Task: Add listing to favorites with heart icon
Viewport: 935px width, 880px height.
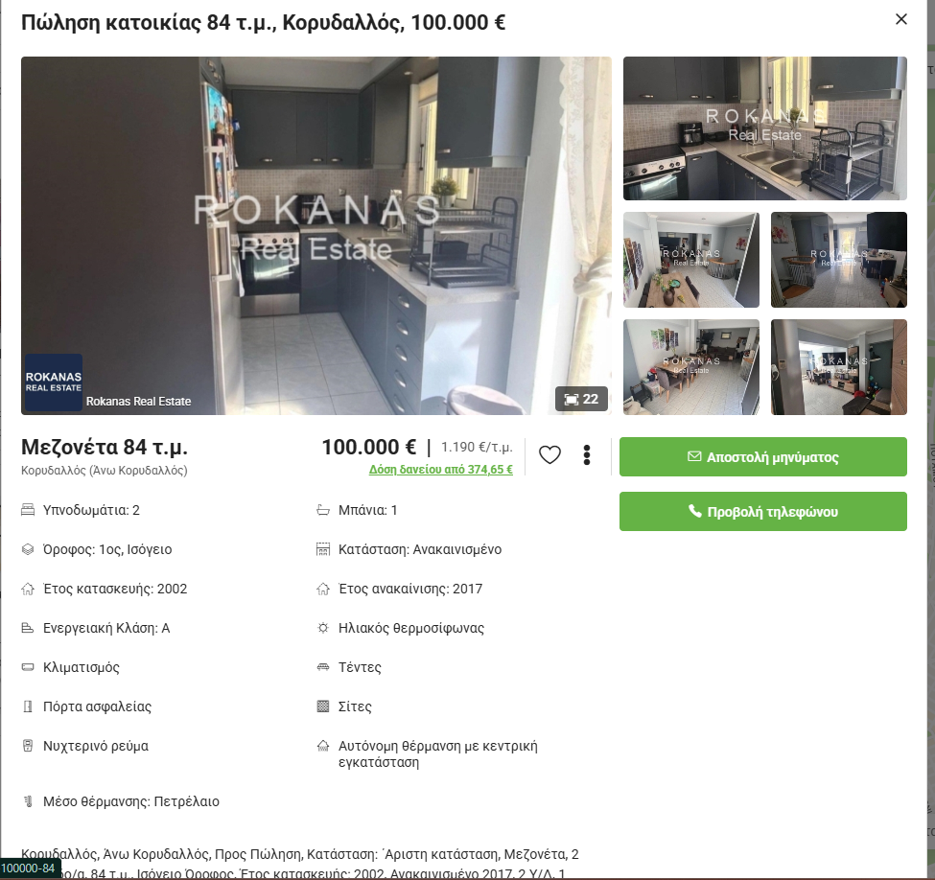Action: click(x=549, y=455)
